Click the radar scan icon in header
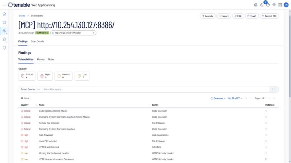 point(256,5)
